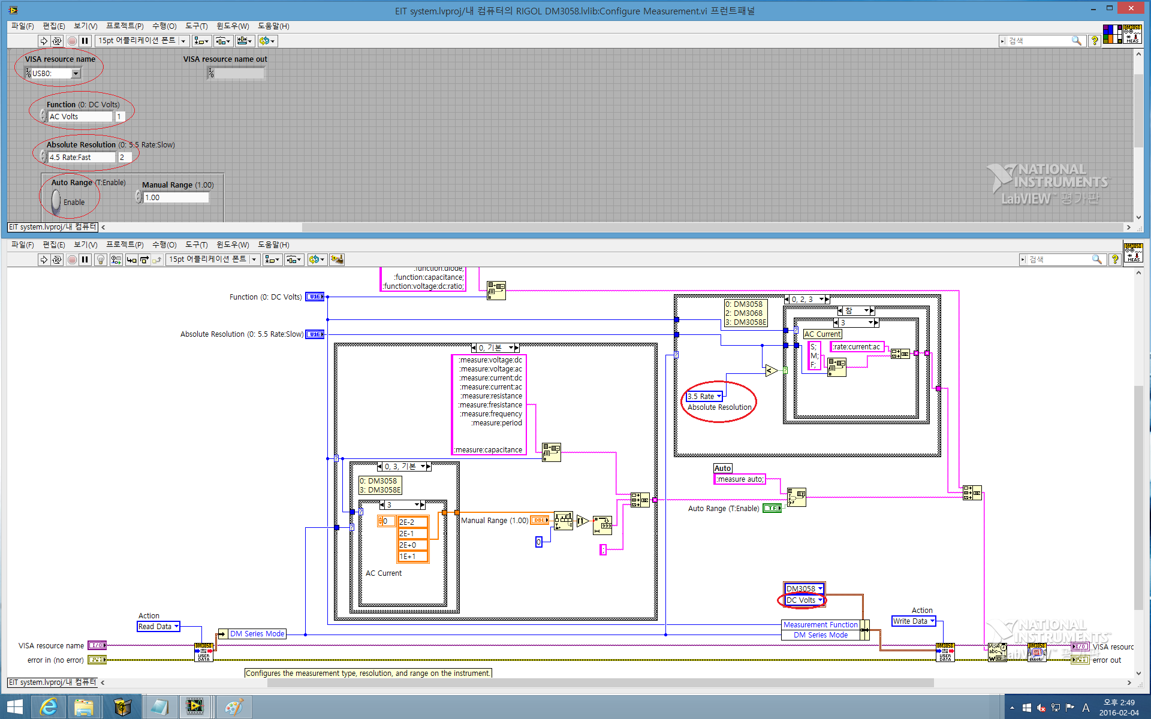This screenshot has height=719, width=1151.
Task: Open Distribute Objects menu in front panel
Action: coord(224,41)
